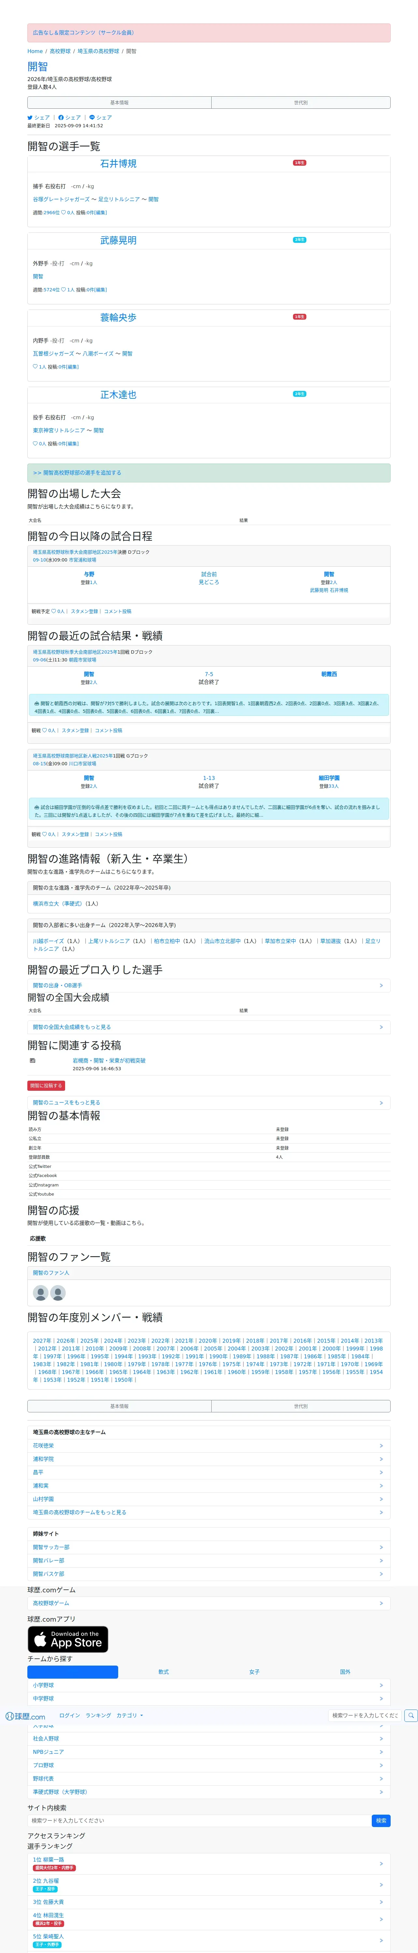Click 開智に投稿する red button
This screenshot has width=418, height=1953.
click(46, 1086)
